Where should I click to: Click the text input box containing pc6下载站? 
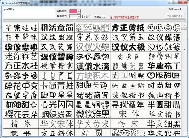(x=30, y=13)
